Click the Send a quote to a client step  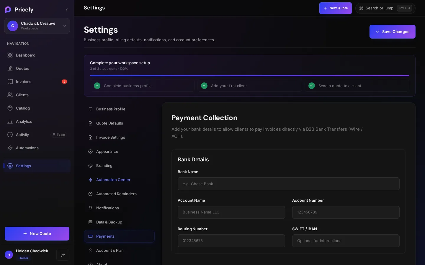[x=357, y=86]
